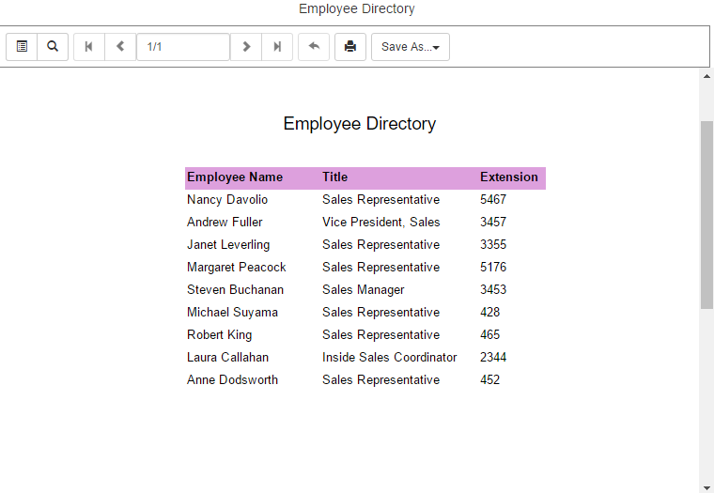The image size is (714, 493).
Task: Click extension 3355
Action: (493, 244)
